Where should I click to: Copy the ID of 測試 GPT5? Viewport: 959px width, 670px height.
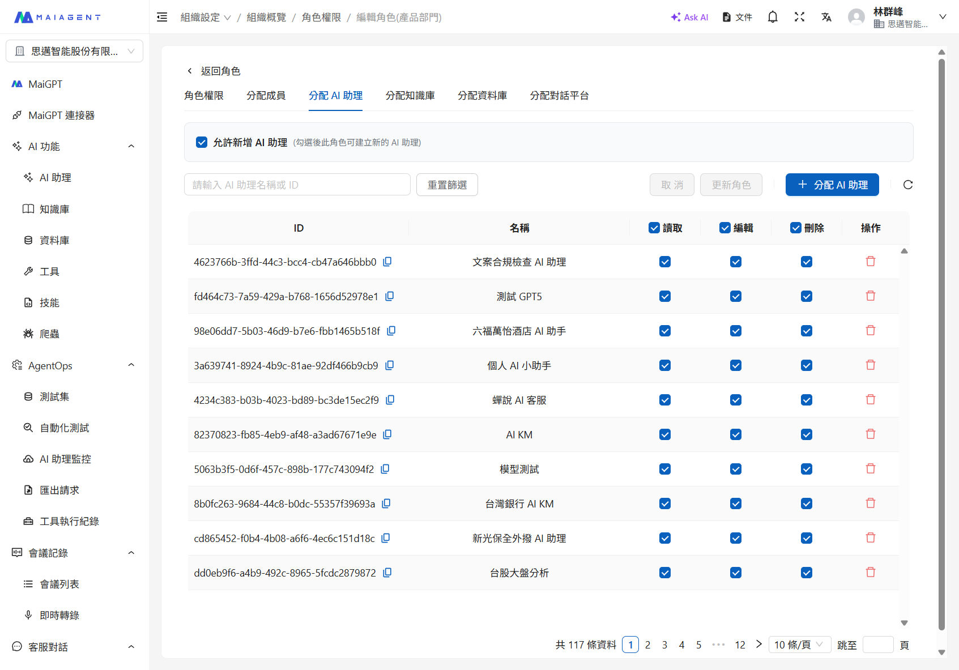click(x=389, y=296)
